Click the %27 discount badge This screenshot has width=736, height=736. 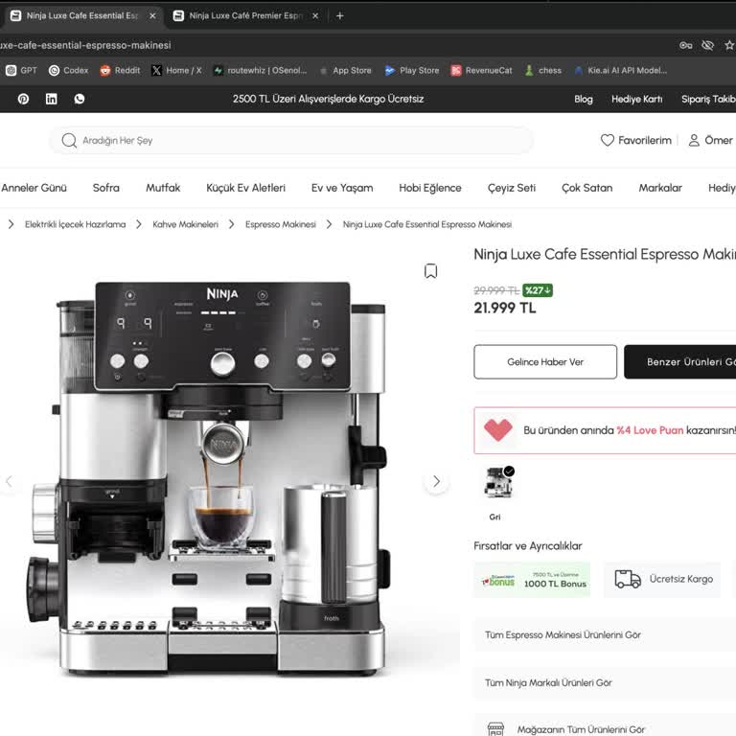pos(538,290)
